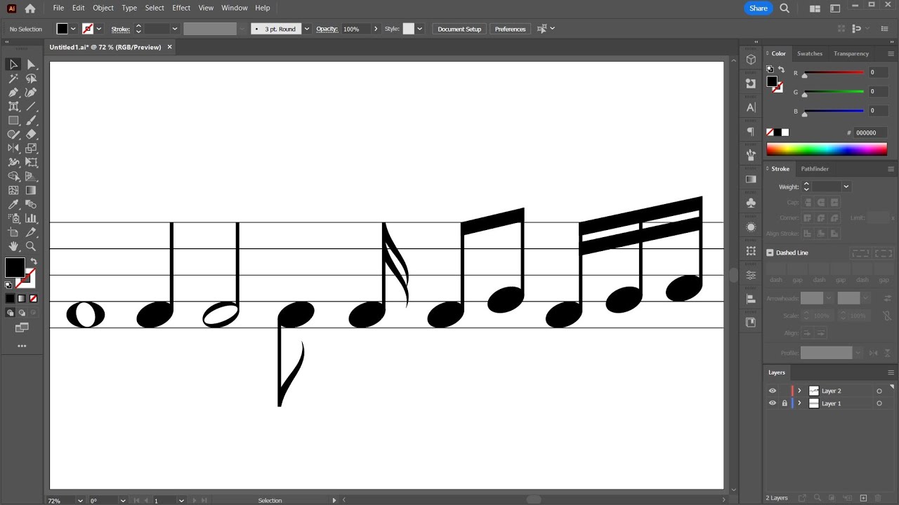Open Preferences from the control bar
The image size is (899, 505).
510,29
